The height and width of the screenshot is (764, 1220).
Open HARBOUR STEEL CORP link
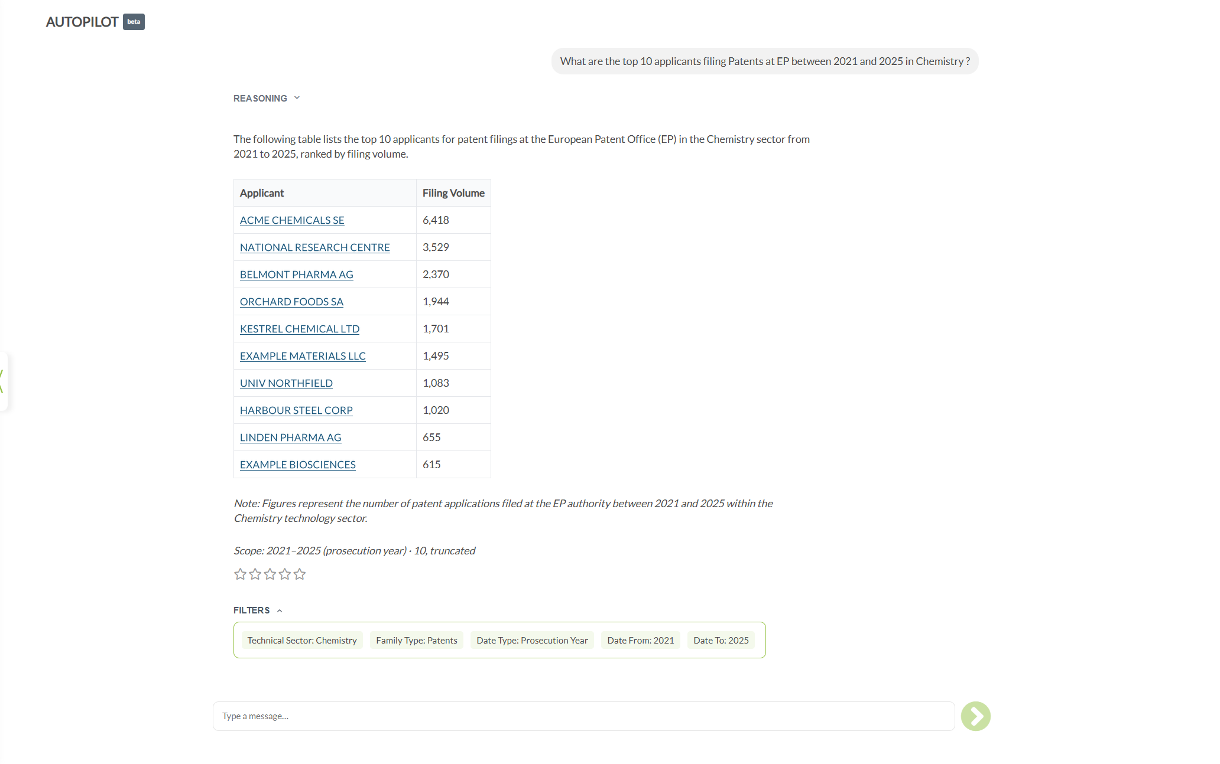[296, 410]
